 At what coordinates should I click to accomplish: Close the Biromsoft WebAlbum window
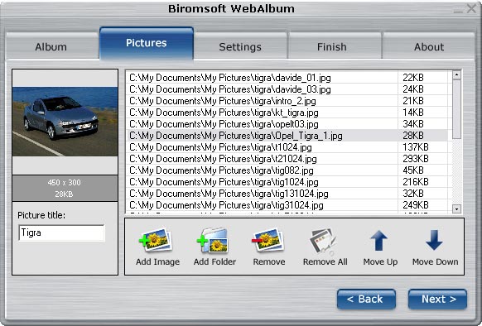pyautogui.click(x=471, y=8)
